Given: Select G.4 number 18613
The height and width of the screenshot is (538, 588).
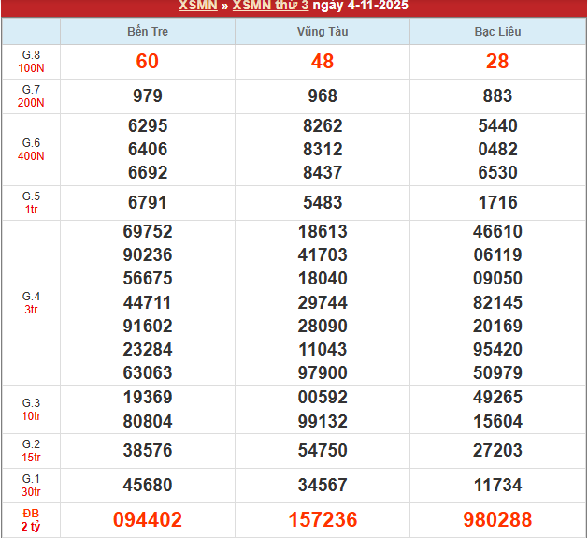Looking at the screenshot, I should tap(323, 231).
